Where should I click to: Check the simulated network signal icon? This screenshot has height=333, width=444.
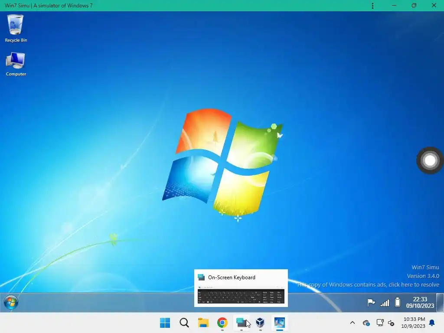pyautogui.click(x=385, y=303)
